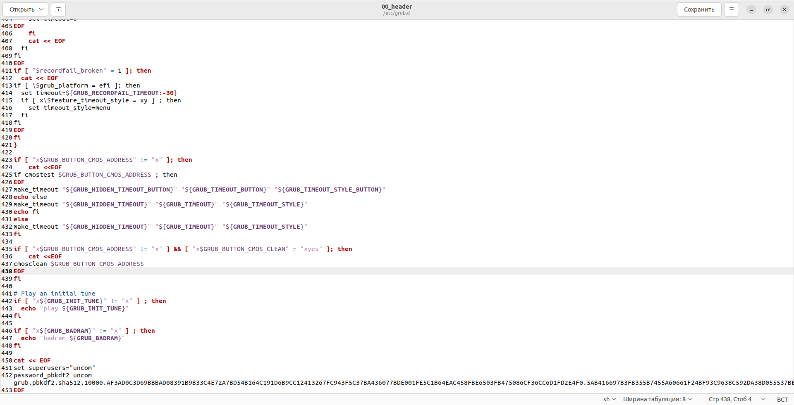Close the gedit window

(784, 9)
